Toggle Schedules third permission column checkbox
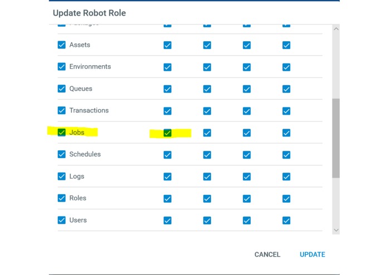 click(247, 155)
